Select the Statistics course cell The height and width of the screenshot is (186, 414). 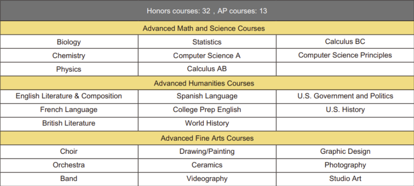click(x=207, y=42)
